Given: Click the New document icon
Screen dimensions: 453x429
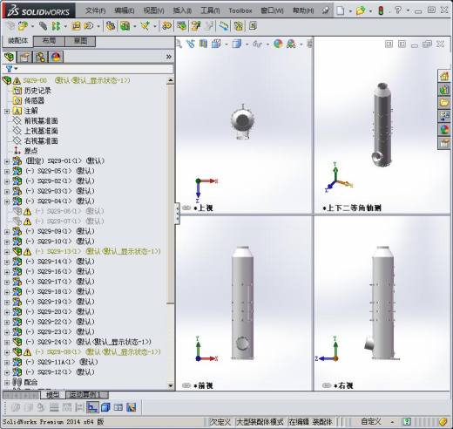Looking at the screenshot, I should (x=341, y=10).
